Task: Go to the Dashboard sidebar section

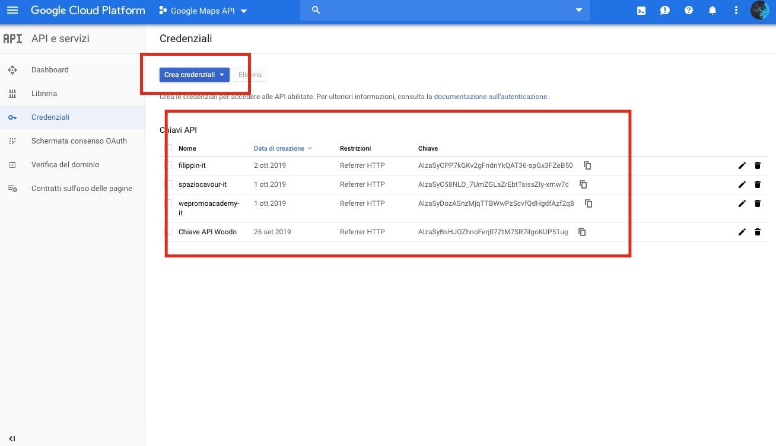Action: 50,69
